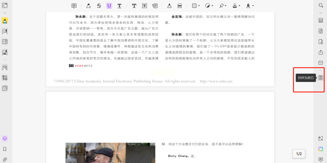Expand the stamp tool dropdown
The height and width of the screenshot is (163, 327).
(239, 6)
